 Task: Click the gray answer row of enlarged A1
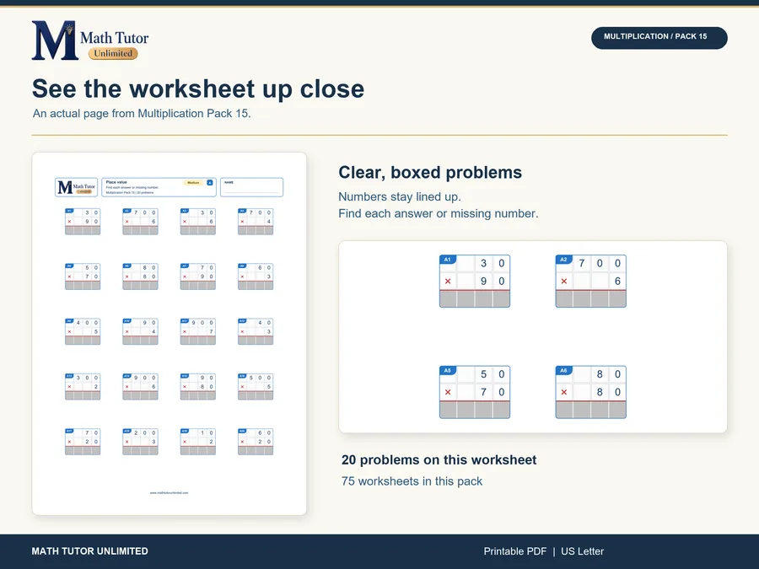[474, 299]
